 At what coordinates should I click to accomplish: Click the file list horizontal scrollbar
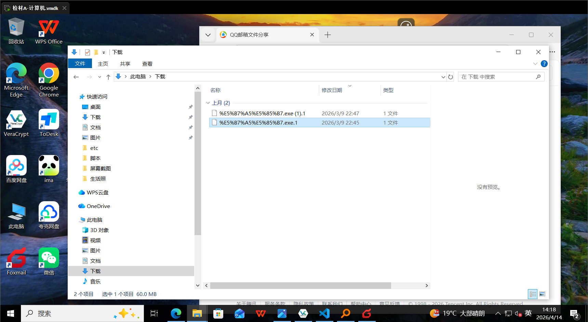click(300, 285)
